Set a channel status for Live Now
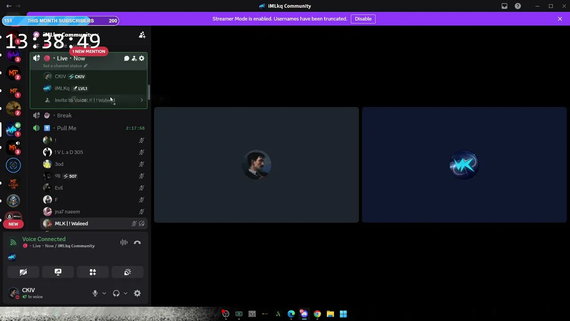This screenshot has width=570, height=321. coord(65,66)
